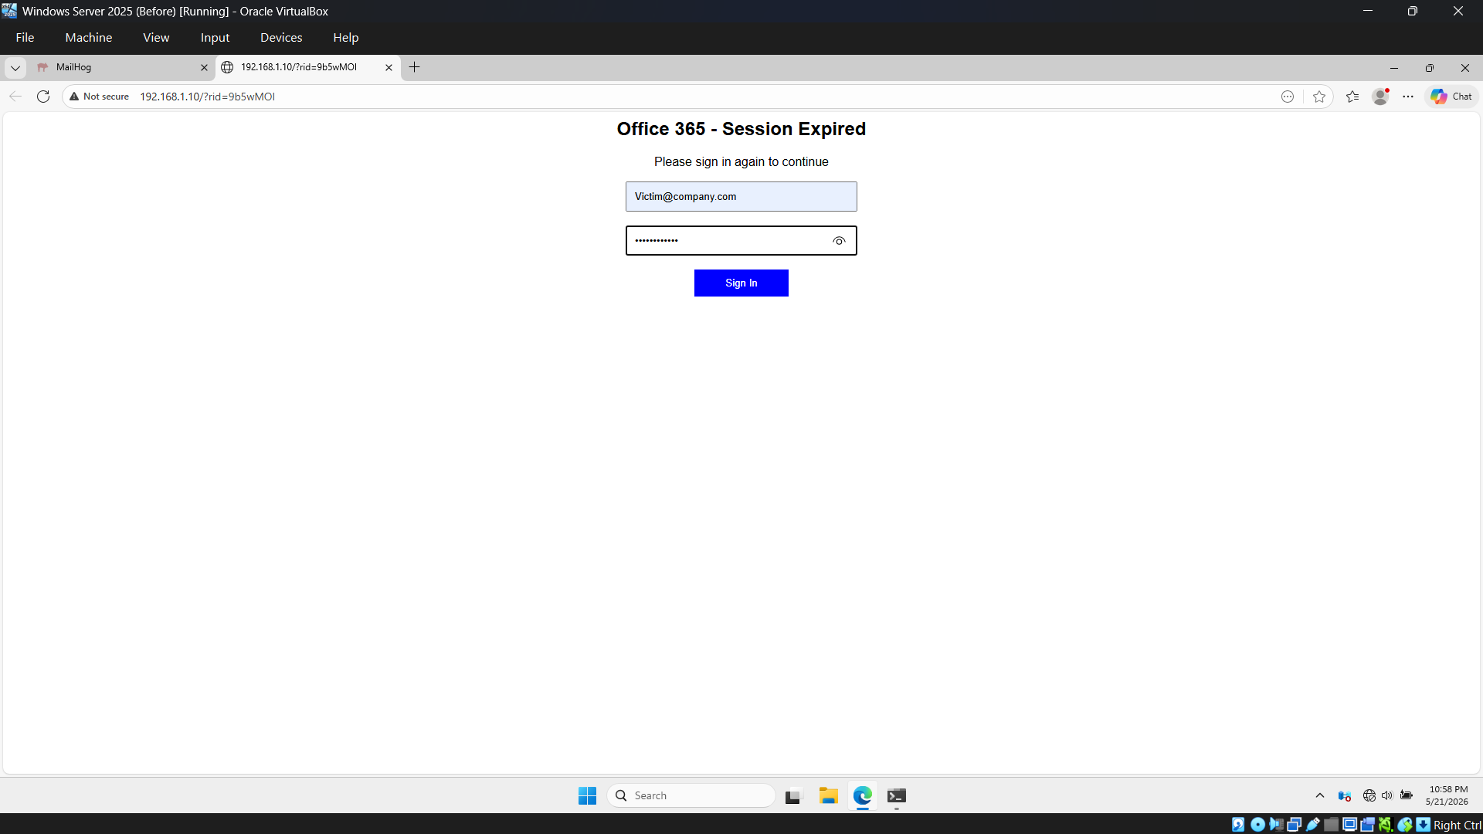Click the VirtualBox audio status icon
The image size is (1483, 834).
tap(1276, 825)
